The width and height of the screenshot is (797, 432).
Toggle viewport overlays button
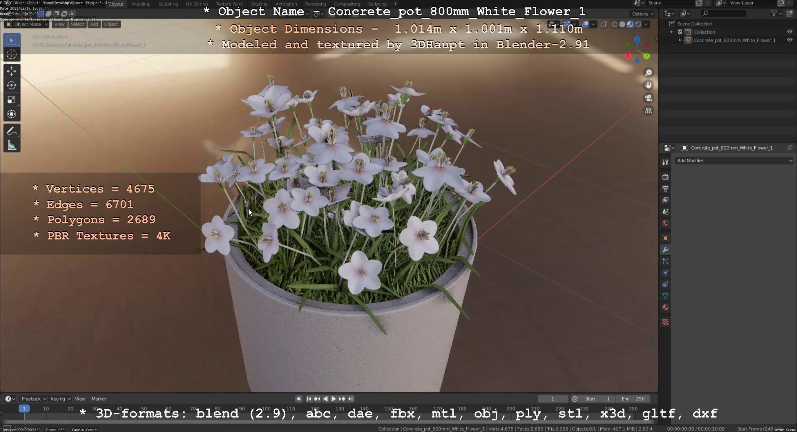tap(585, 24)
